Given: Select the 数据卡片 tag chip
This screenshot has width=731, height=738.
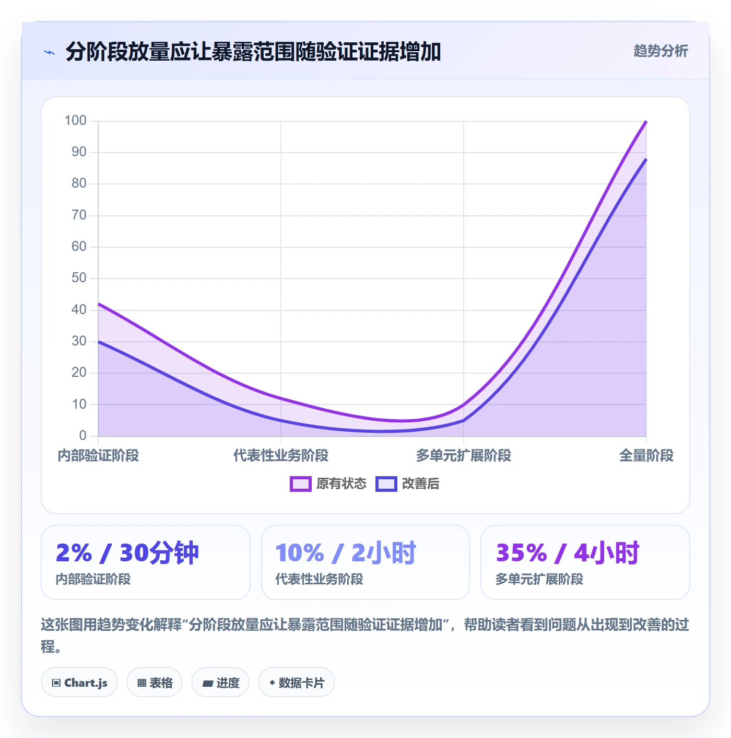Looking at the screenshot, I should click(297, 683).
